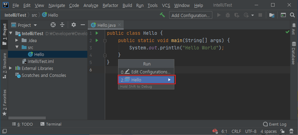Click the fold end marker on line 4
The image size is (298, 135).
tap(105, 55)
